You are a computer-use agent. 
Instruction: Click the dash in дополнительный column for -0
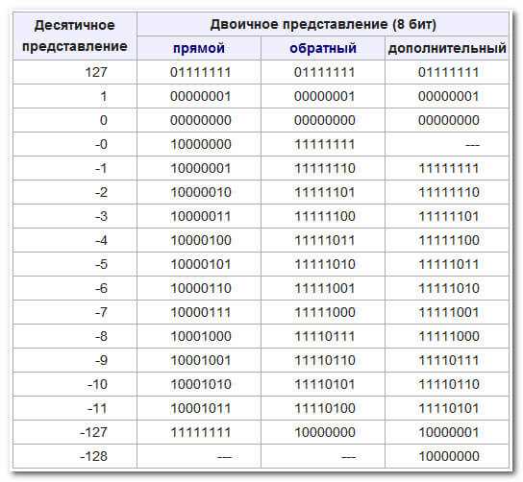pos(473,145)
